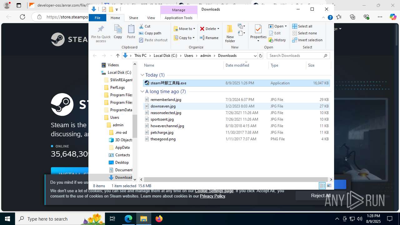Image resolution: width=400 pixels, height=225 pixels.
Task: Switch to Large icons view
Action: coord(329,186)
